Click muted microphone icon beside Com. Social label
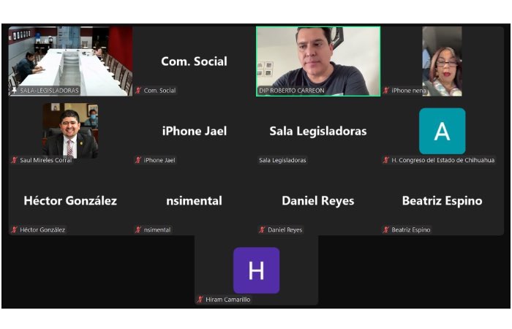 [x=138, y=91]
